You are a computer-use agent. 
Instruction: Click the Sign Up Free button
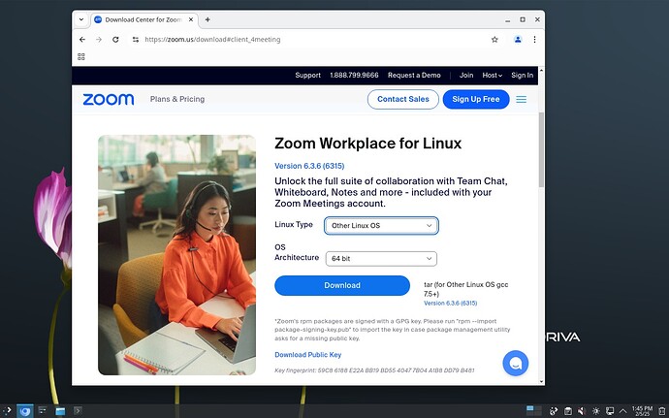pos(476,99)
